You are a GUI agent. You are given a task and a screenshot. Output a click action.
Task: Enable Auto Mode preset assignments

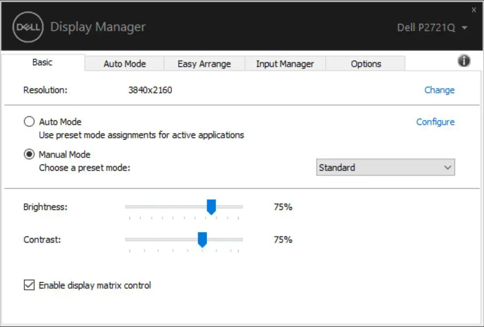(29, 122)
